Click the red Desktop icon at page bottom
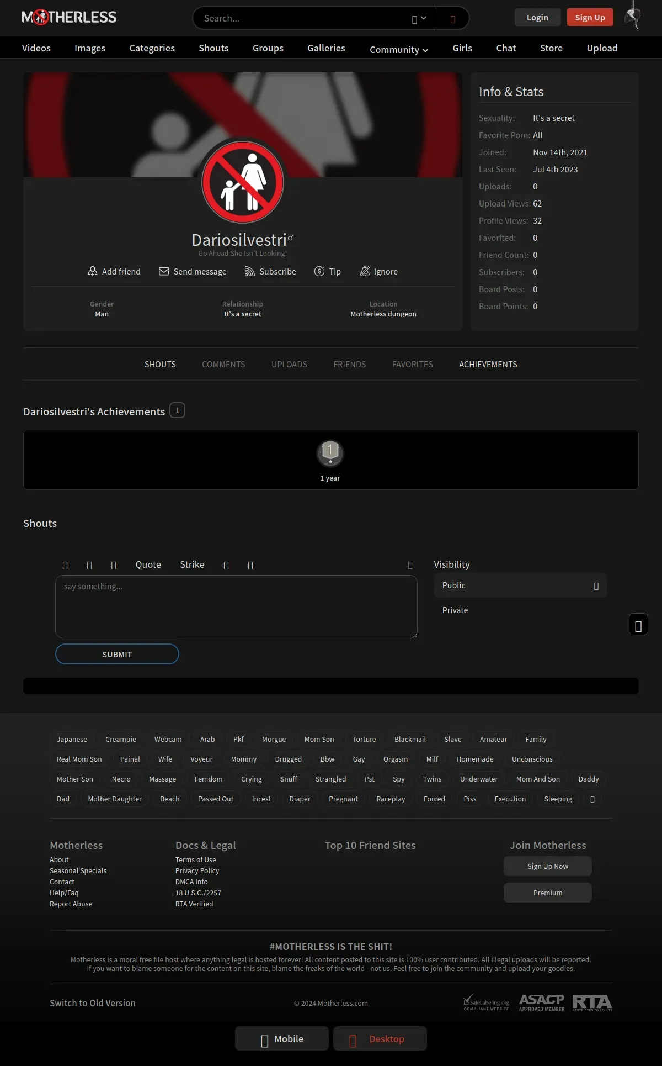This screenshot has width=662, height=1066. click(x=353, y=1041)
